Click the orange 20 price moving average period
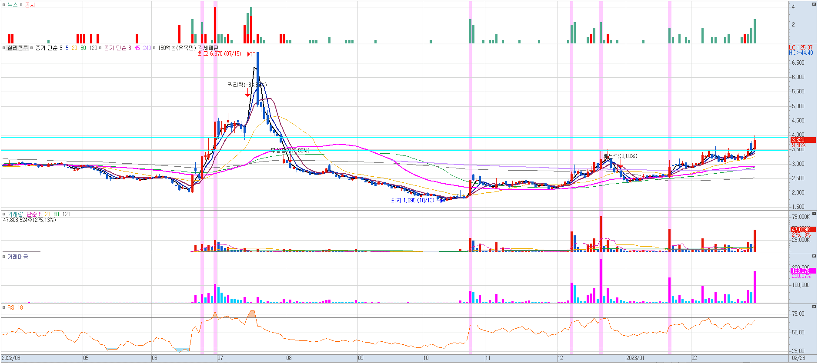Screen dimensions: 818x363 pyautogui.click(x=74, y=48)
